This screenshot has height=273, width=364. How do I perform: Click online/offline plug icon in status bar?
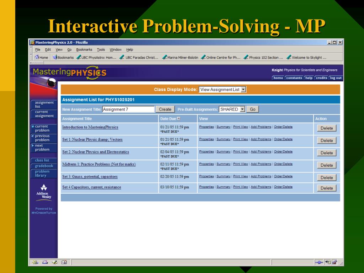(x=319, y=262)
